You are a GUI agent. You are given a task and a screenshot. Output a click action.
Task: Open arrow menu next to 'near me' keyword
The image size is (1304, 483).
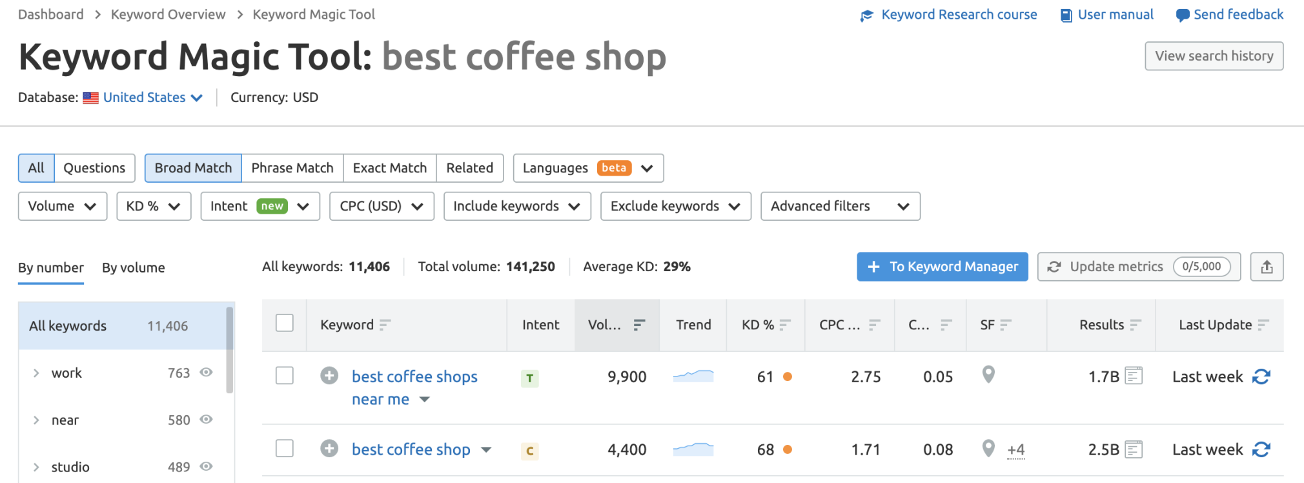(424, 400)
